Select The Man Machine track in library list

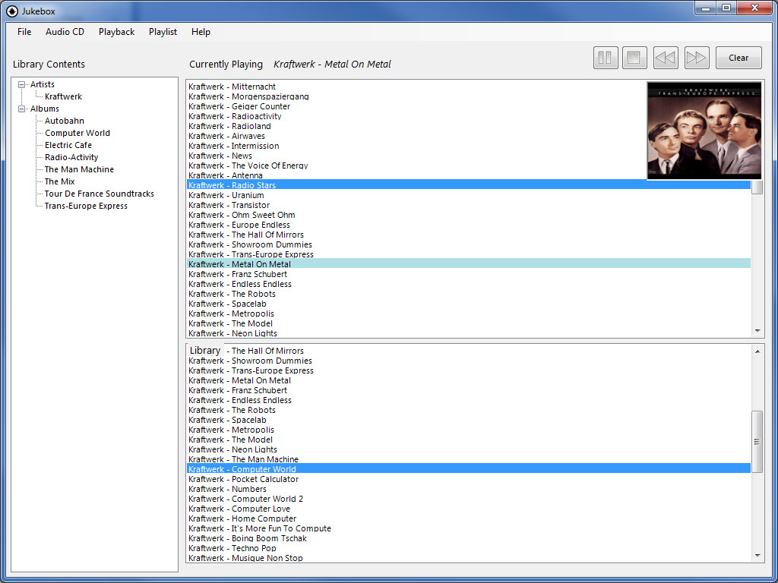tap(244, 459)
